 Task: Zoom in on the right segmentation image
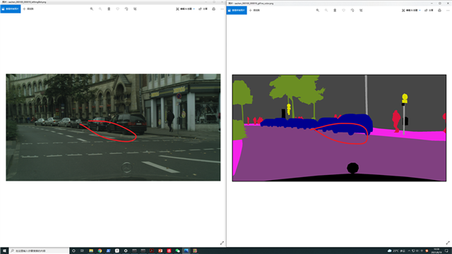[318, 11]
